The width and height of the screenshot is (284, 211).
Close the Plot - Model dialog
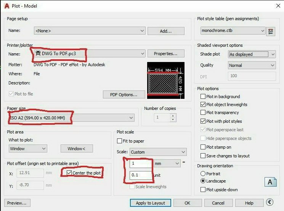coord(278,6)
